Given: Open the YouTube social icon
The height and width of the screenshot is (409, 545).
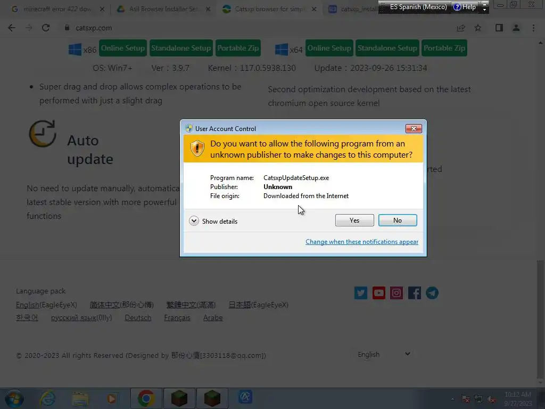Looking at the screenshot, I should click(378, 293).
